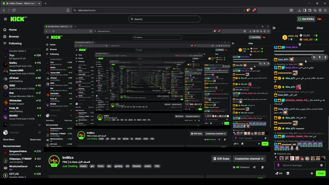Click the Gift Subs button

coord(221,159)
